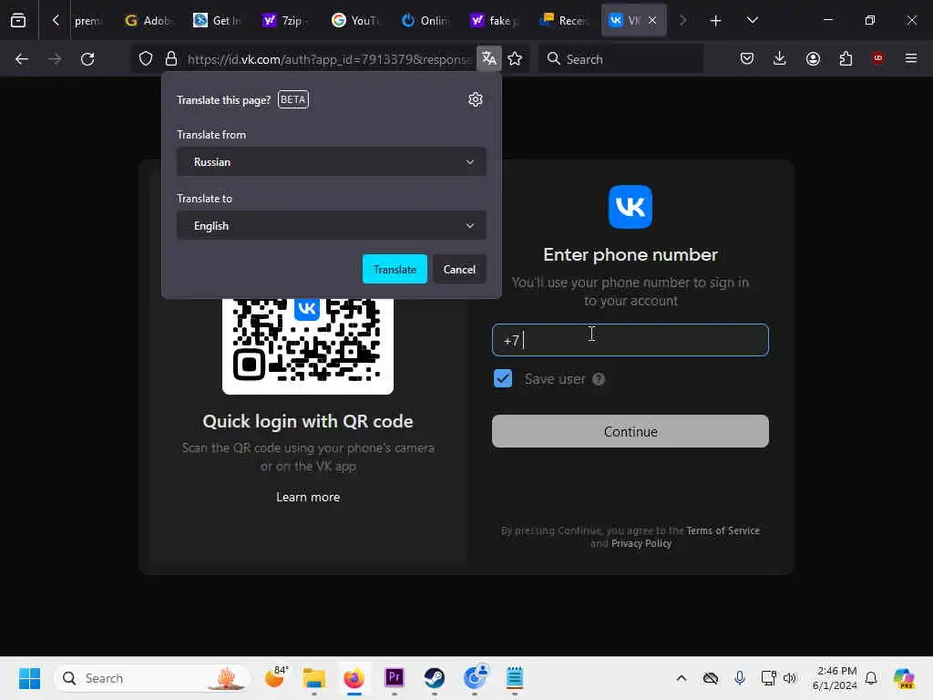933x700 pixels.
Task: Open Adobe Premiere Pro from taskbar
Action: click(x=394, y=678)
